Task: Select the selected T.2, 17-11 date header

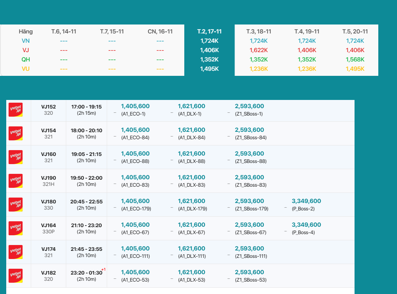Action: pos(209,31)
